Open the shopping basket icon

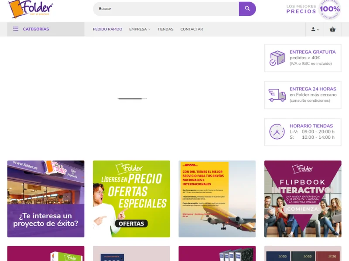pos(332,29)
